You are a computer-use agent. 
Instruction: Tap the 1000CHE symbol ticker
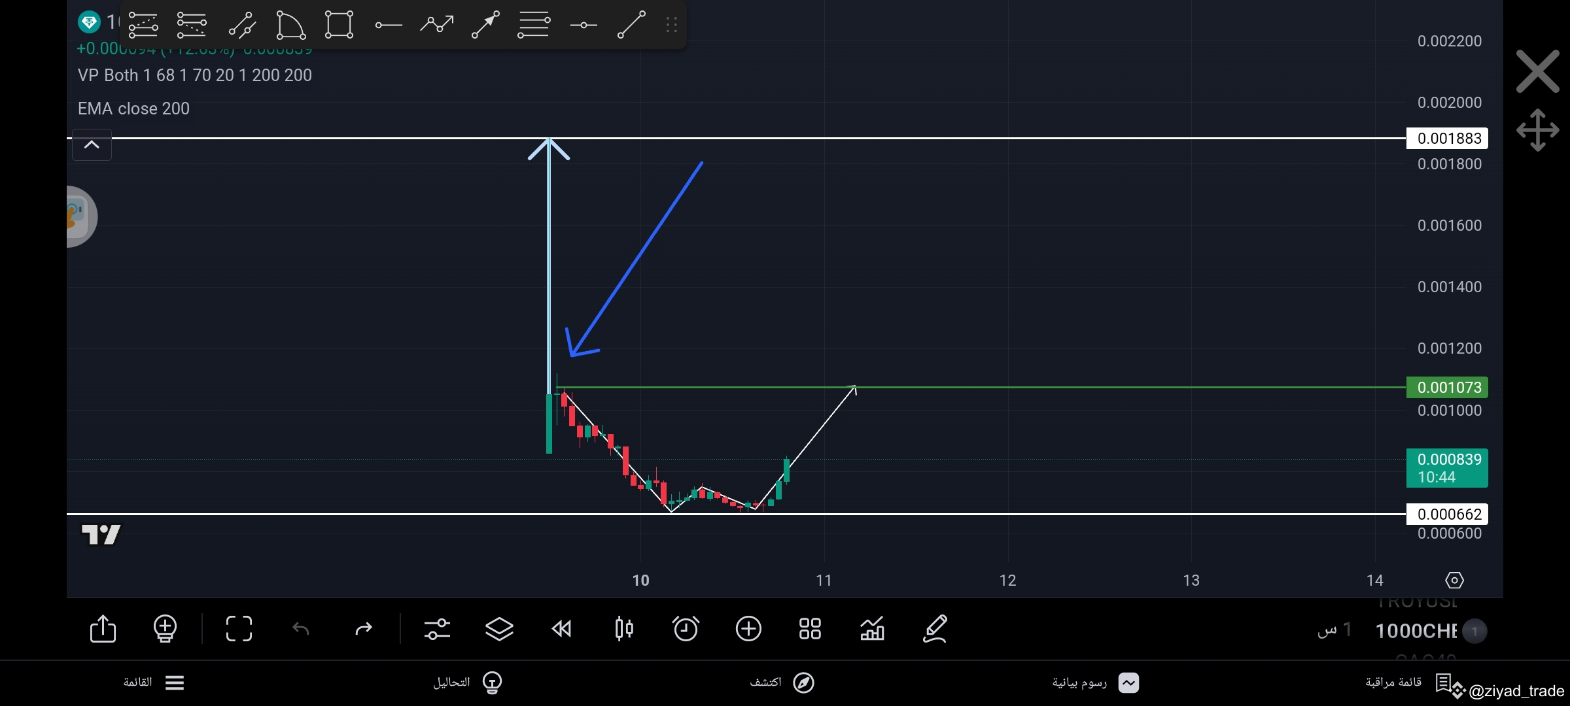[1416, 630]
